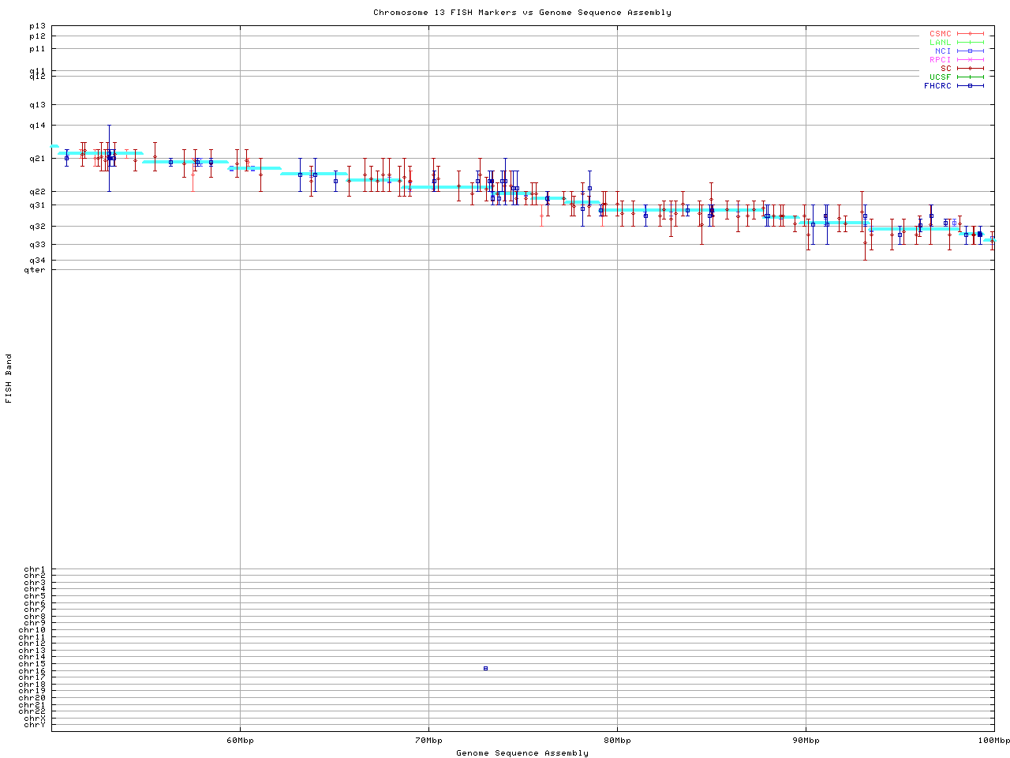Screen dimensions: 1010x758
Task: Select the LANL legend label
Action: (940, 43)
